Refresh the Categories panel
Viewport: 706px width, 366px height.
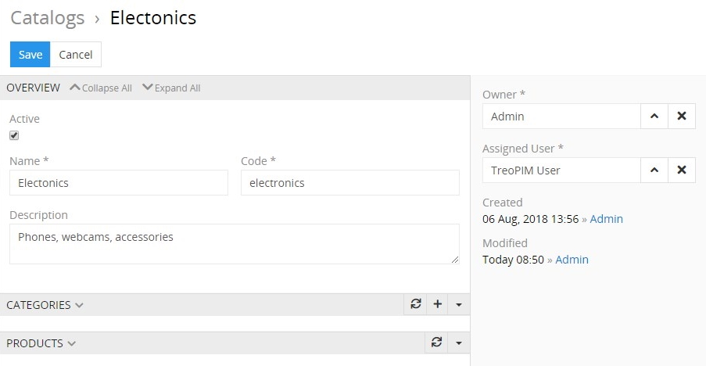tap(416, 304)
